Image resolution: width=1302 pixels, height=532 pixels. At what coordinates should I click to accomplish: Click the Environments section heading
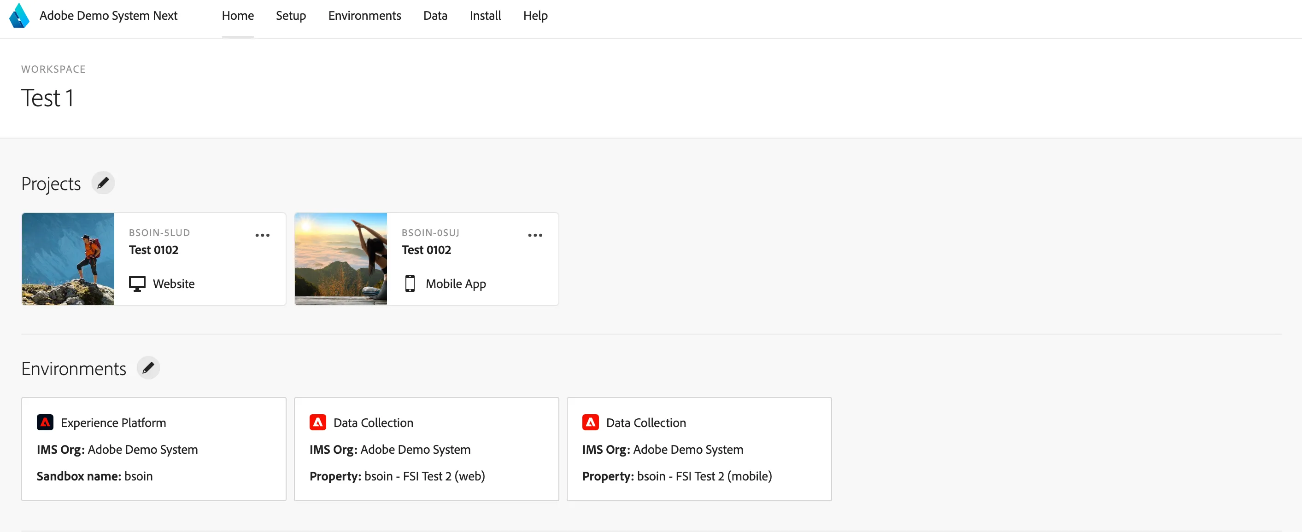tap(74, 369)
